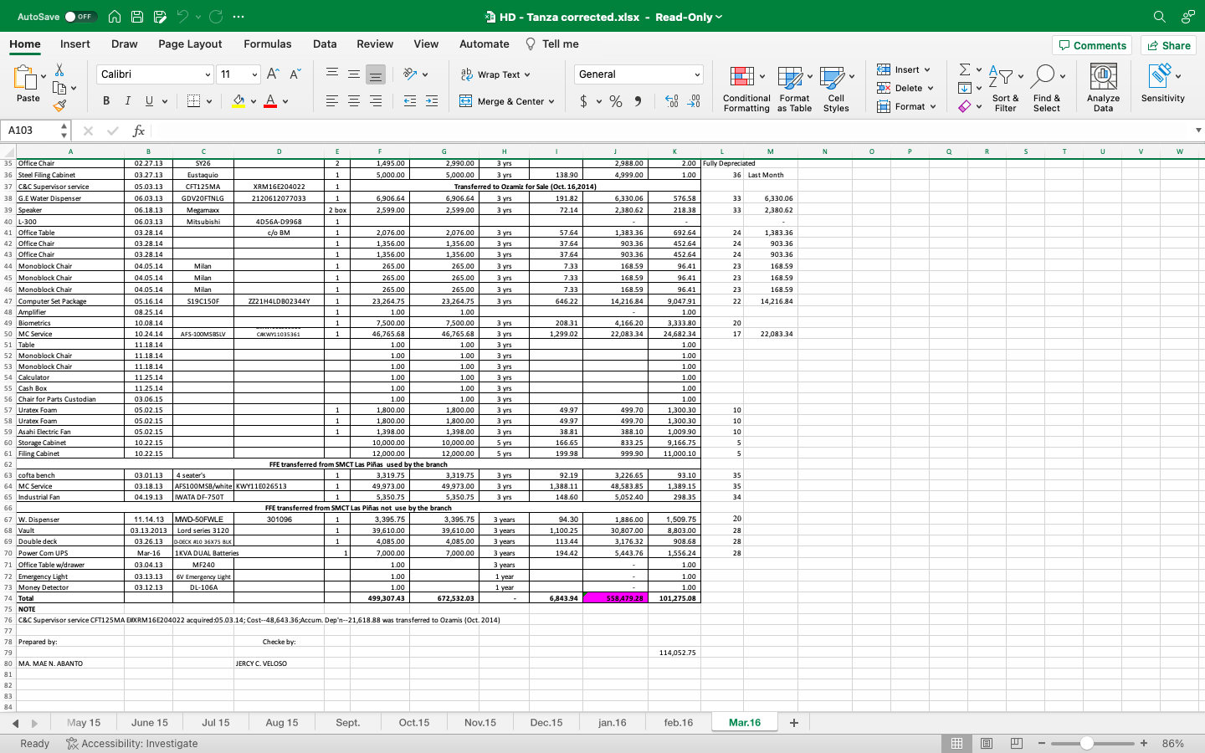This screenshot has height=753, width=1205.
Task: Toggle Bold formatting
Action: coord(106,101)
